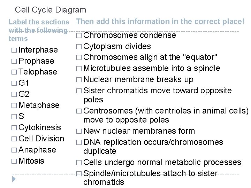Select the Cell Cycle Diagram title

pos(51,10)
